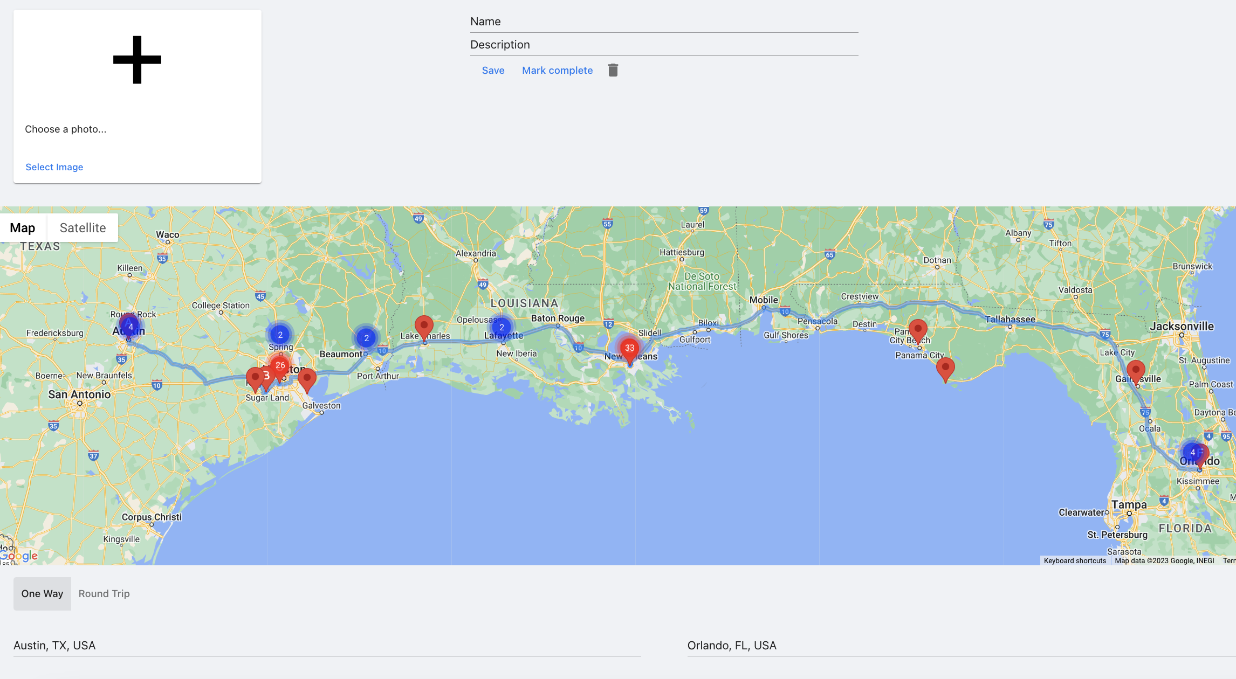Select the Round Trip option
1236x679 pixels.
tap(104, 593)
